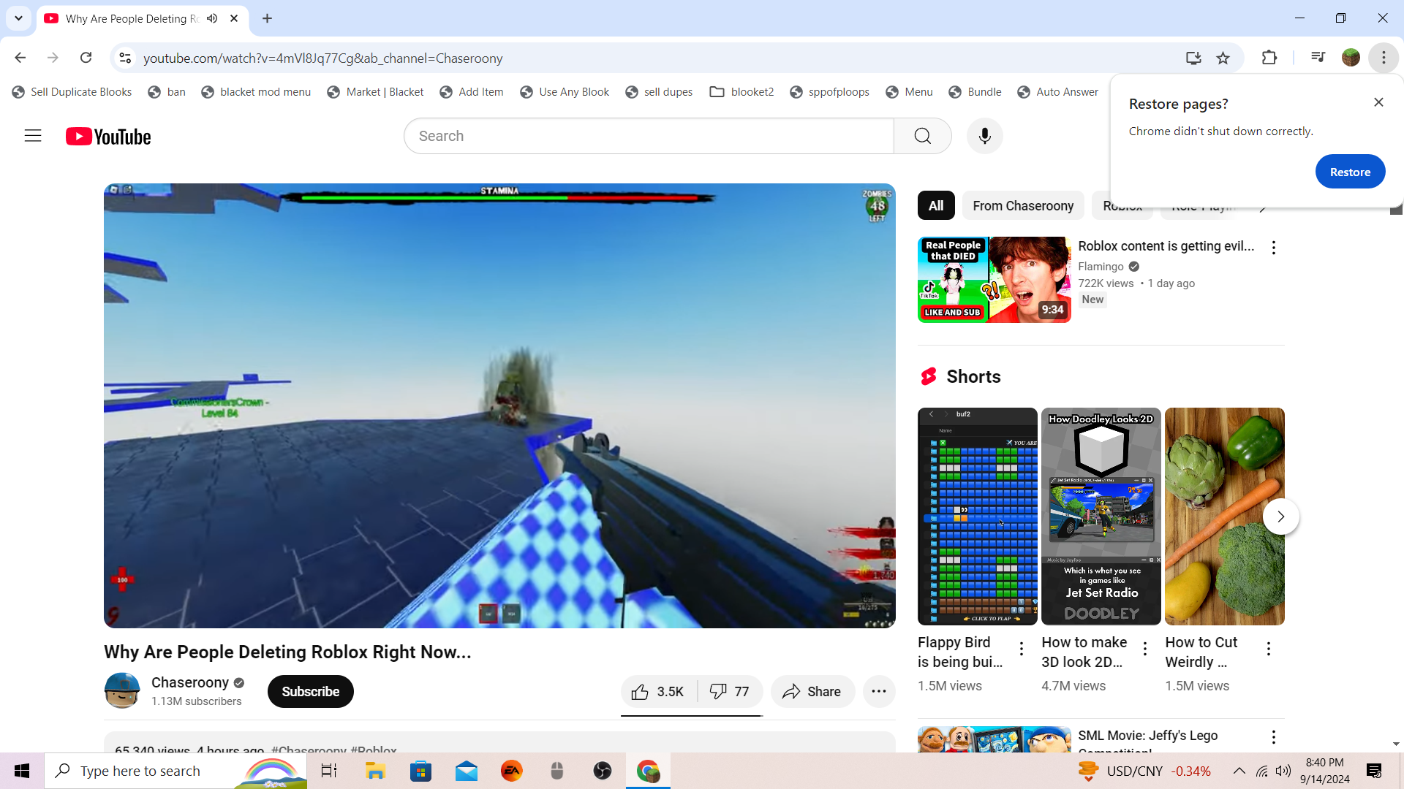Image resolution: width=1404 pixels, height=789 pixels.
Task: Open the YouTube hamburger guide menu
Action: pyautogui.click(x=33, y=136)
